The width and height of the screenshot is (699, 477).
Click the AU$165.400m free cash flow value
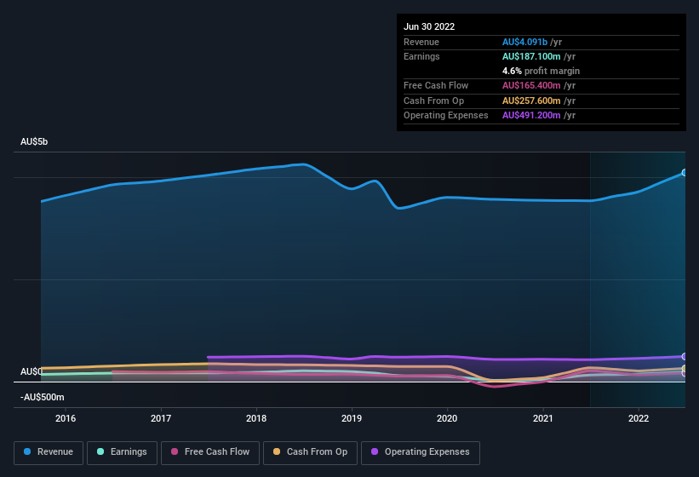click(x=531, y=85)
